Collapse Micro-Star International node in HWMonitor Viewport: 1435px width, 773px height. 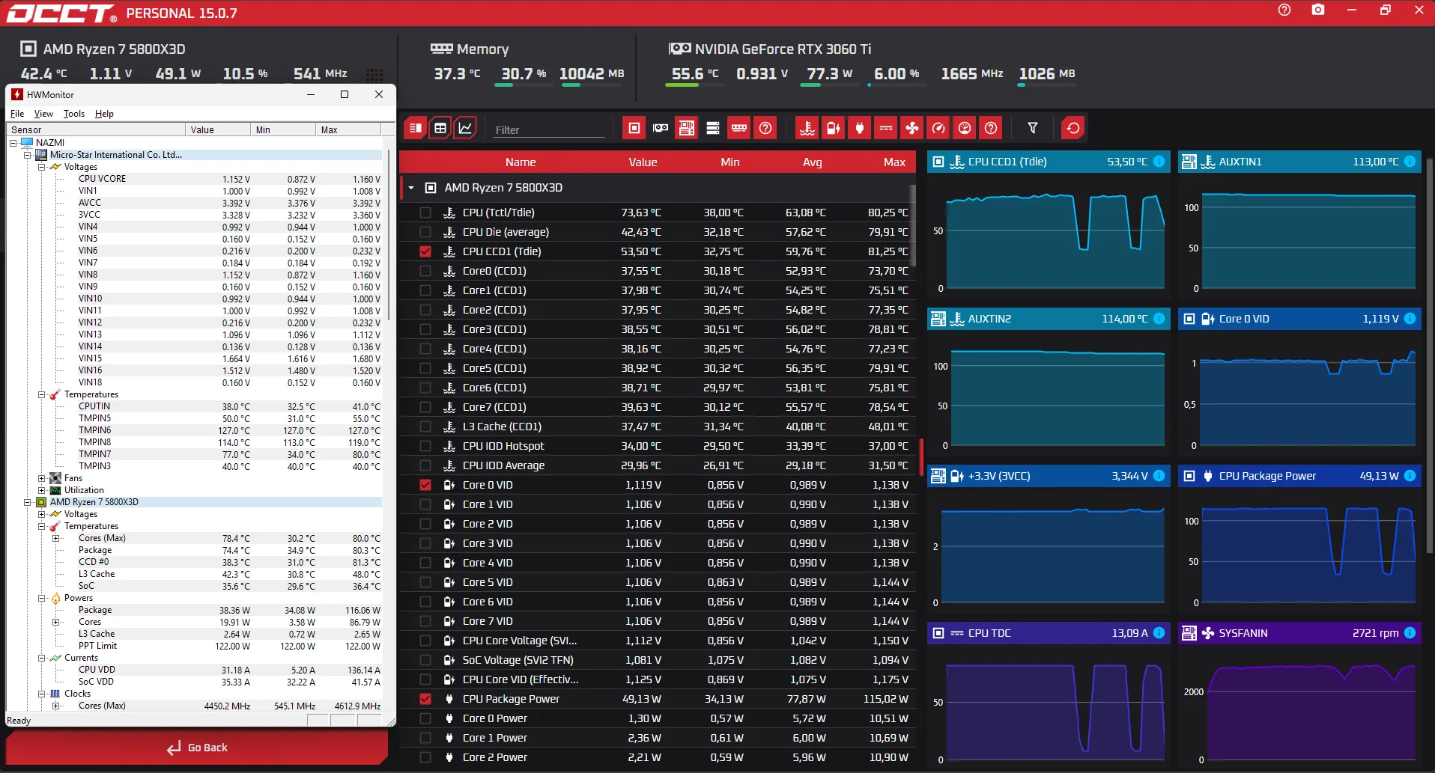pyautogui.click(x=28, y=155)
